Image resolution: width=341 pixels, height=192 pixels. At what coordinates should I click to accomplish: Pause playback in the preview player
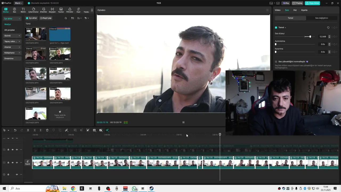pos(183,122)
